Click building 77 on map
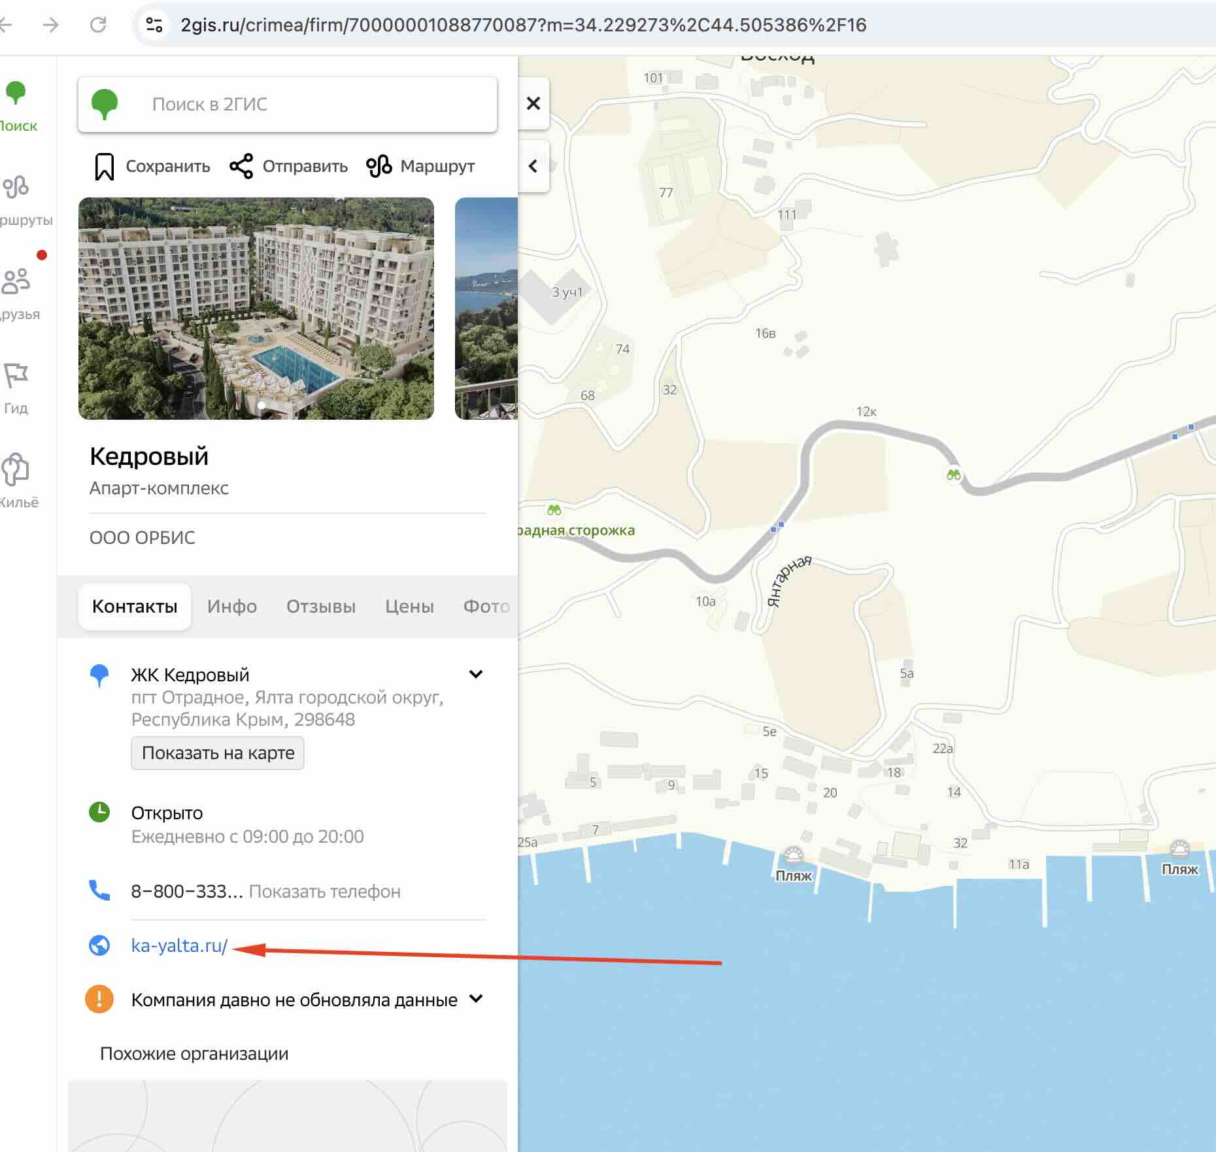This screenshot has width=1216, height=1152. point(666,193)
